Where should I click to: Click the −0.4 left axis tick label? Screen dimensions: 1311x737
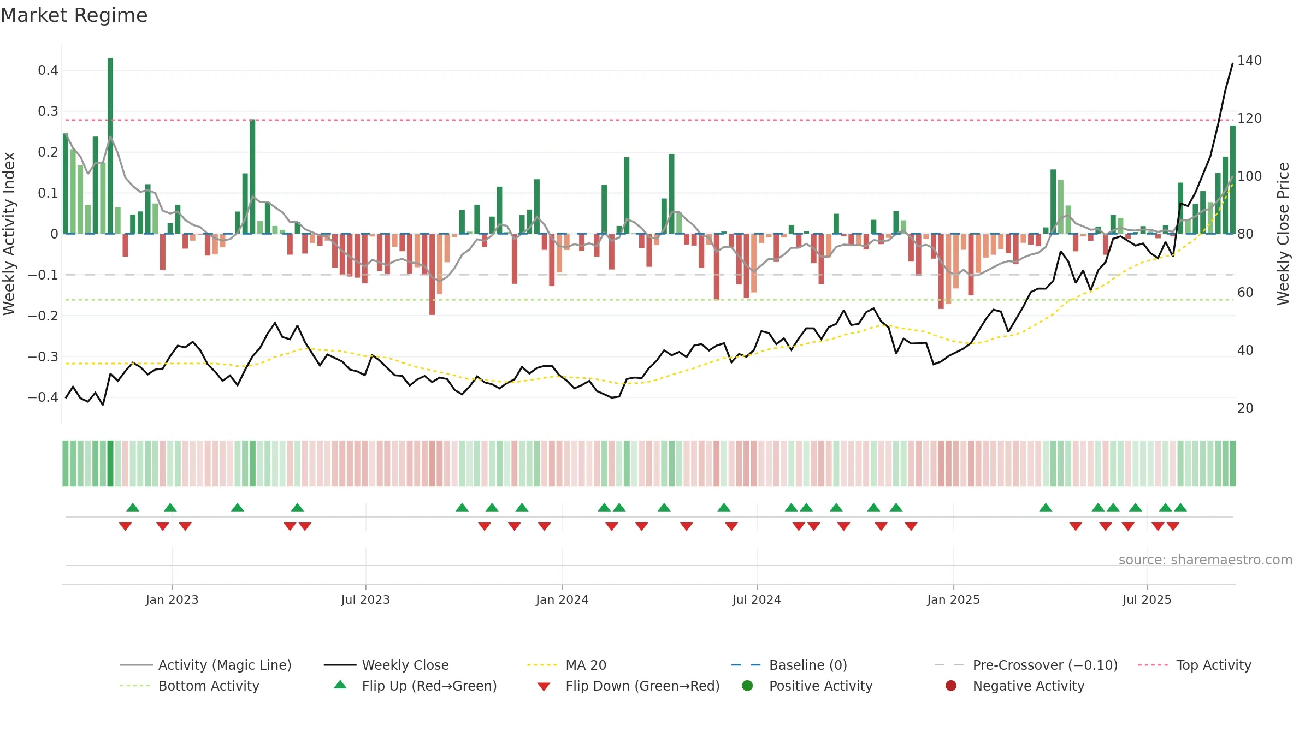43,397
